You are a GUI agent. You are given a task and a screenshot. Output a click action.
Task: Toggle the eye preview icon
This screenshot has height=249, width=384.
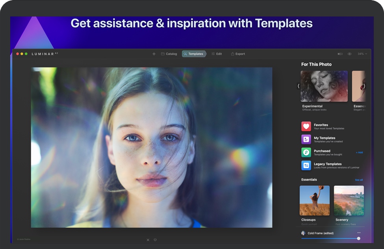(x=349, y=54)
